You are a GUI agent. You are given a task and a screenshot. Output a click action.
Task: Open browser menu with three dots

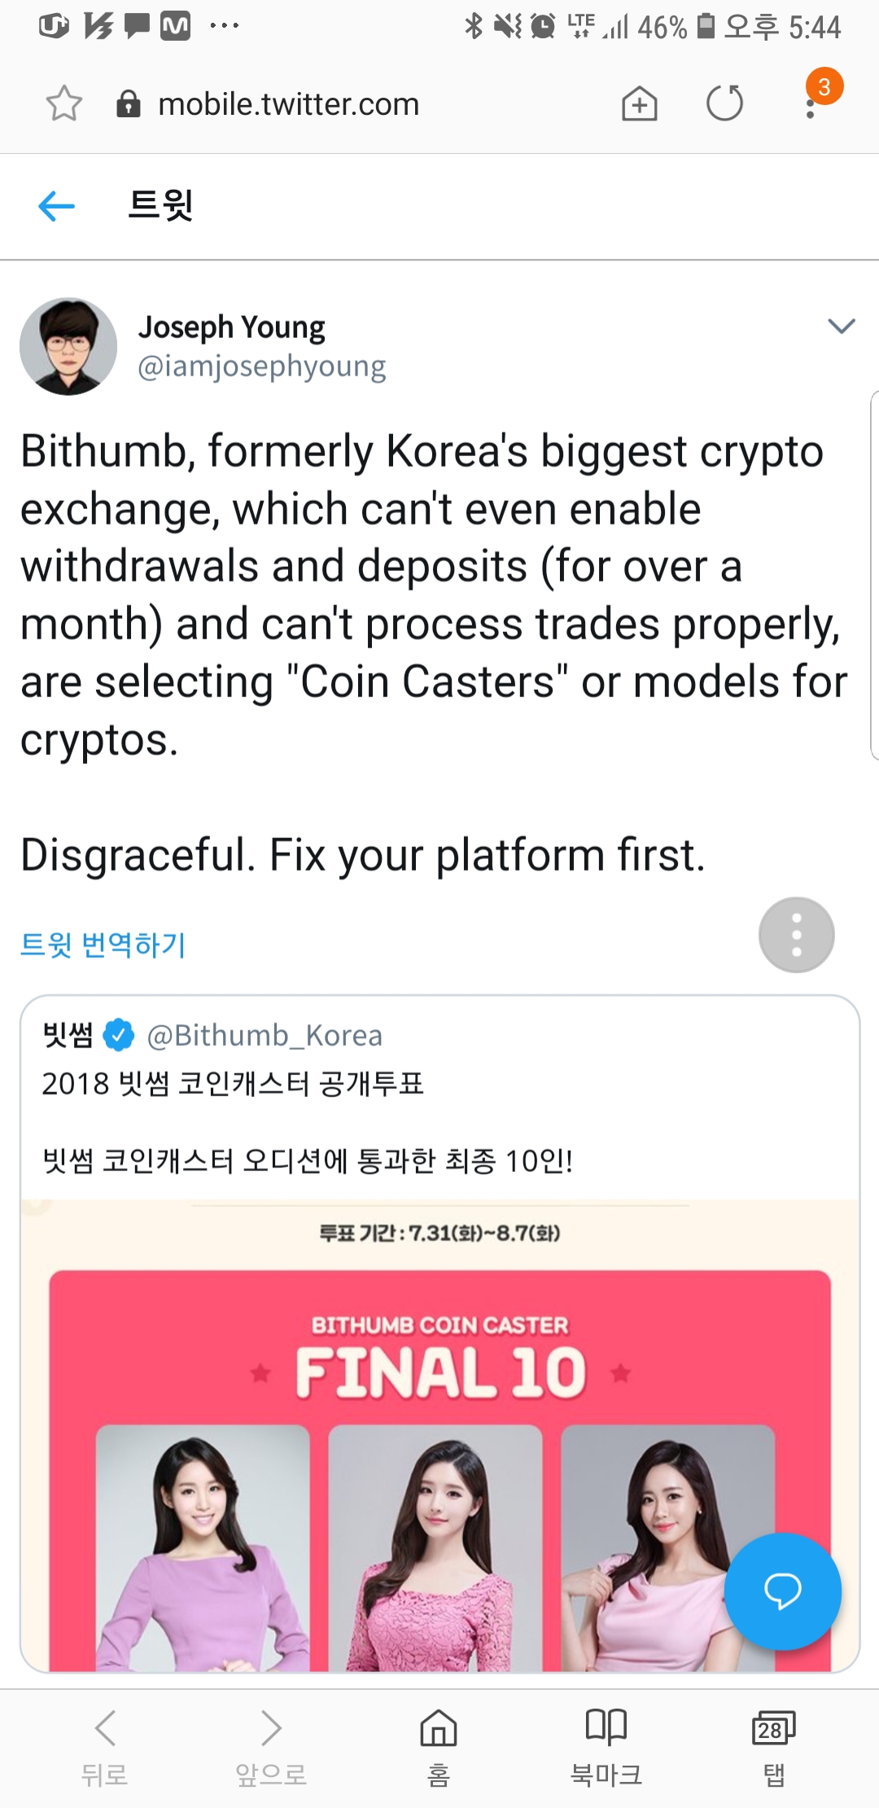click(x=811, y=103)
